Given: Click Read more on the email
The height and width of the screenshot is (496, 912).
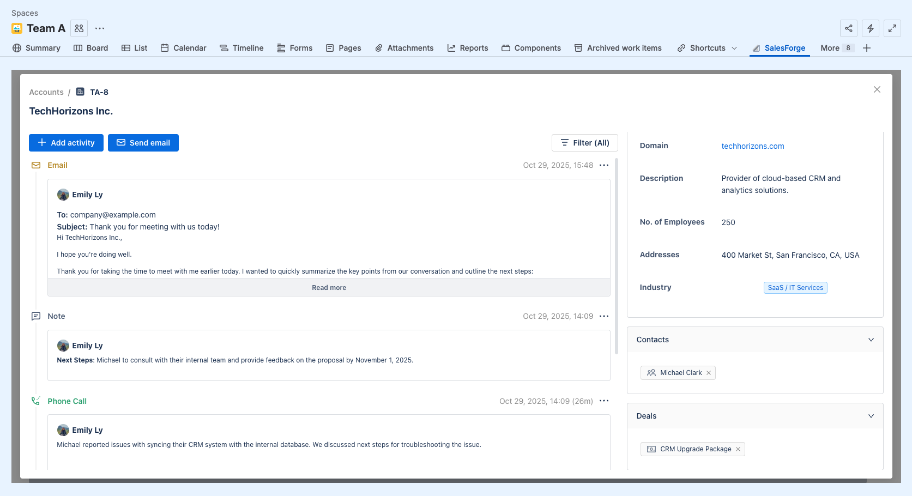Looking at the screenshot, I should pos(329,288).
